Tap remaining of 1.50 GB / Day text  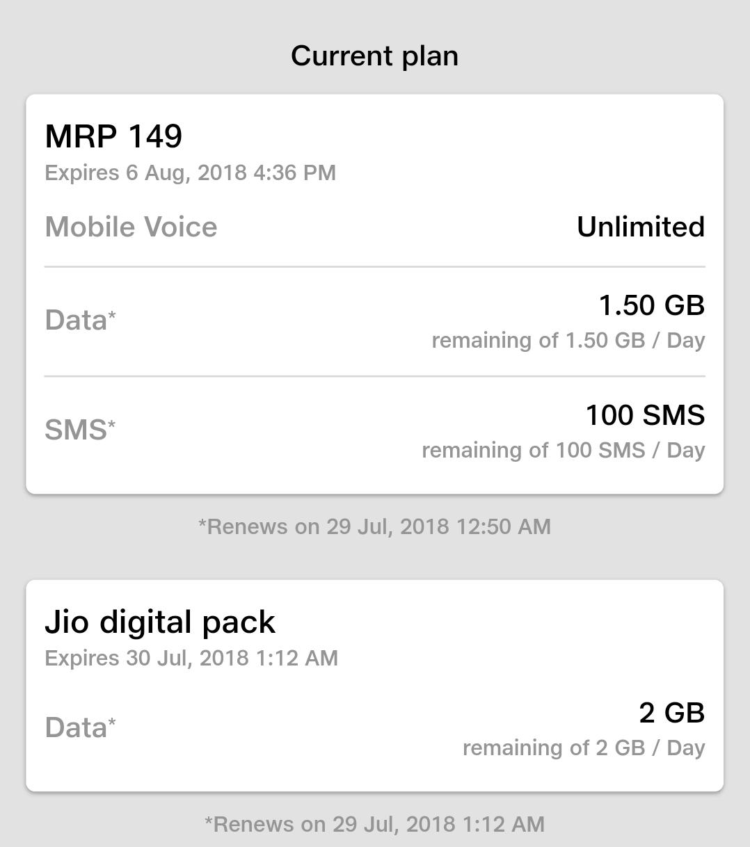[568, 340]
